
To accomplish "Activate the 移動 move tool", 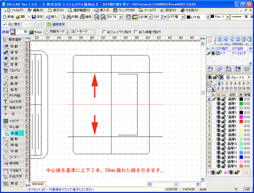I will click(x=13, y=47).
